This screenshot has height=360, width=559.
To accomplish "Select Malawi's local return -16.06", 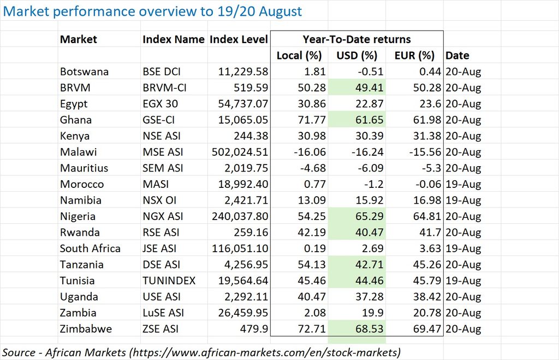I will pyautogui.click(x=299, y=152).
